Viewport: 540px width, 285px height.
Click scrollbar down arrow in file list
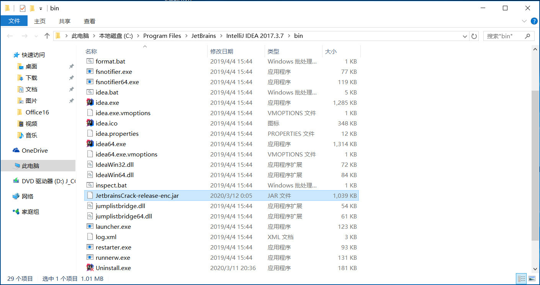[x=535, y=269]
